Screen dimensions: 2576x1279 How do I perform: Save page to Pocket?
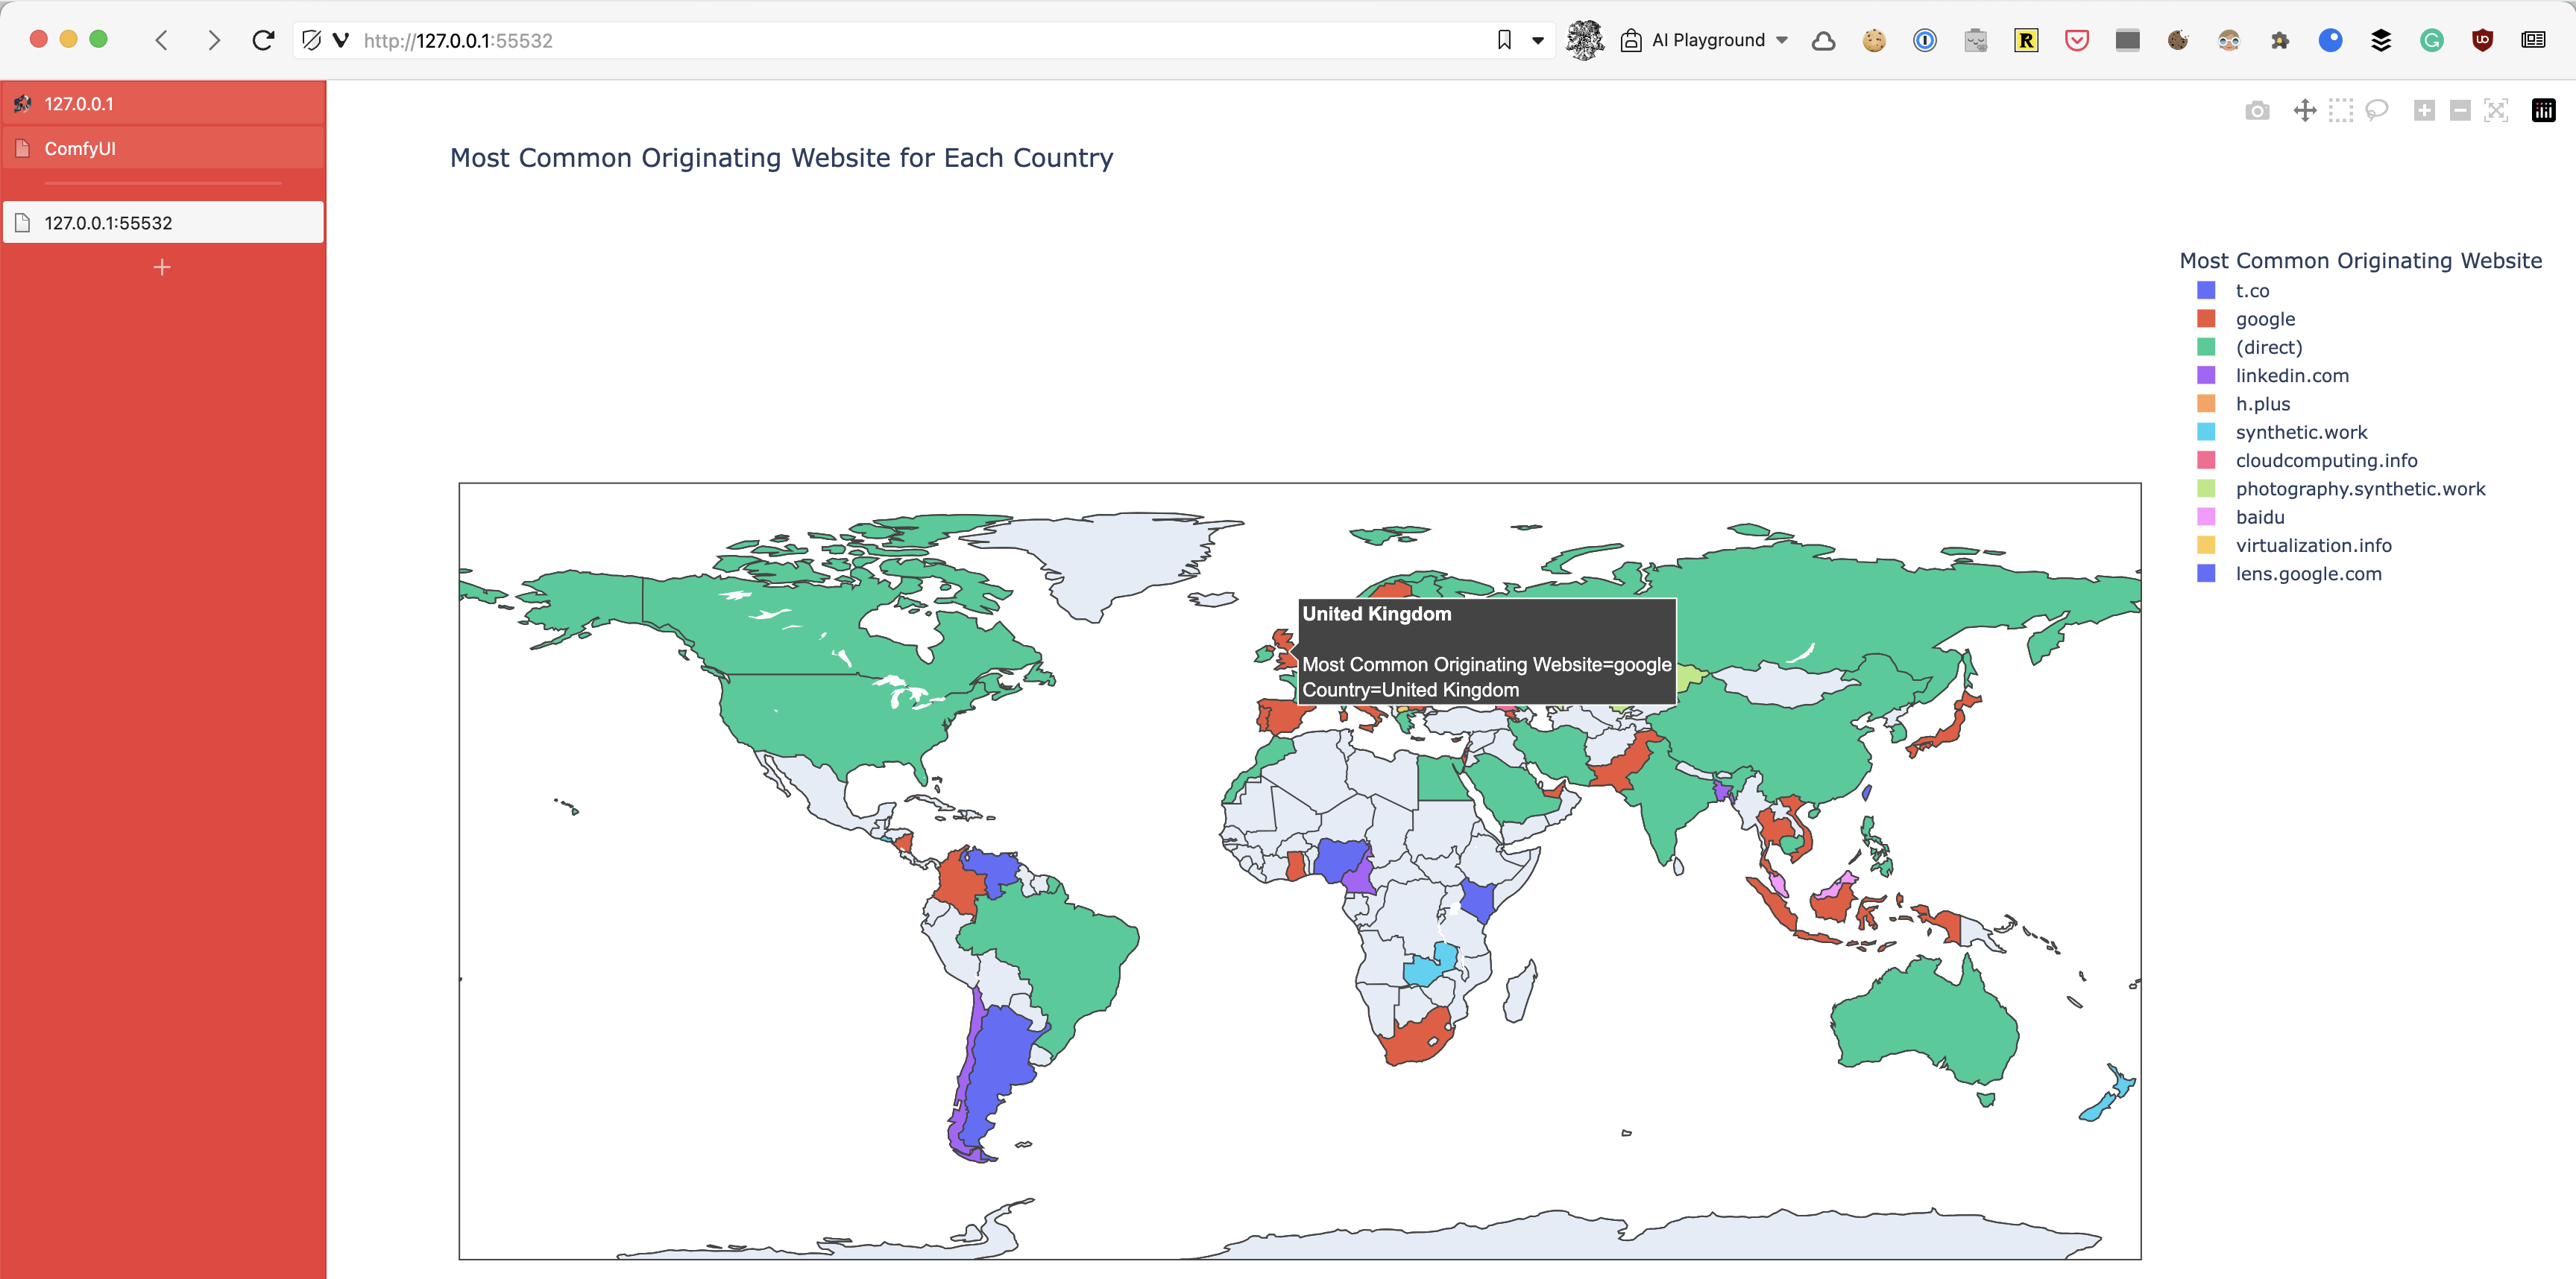pyautogui.click(x=2076, y=40)
